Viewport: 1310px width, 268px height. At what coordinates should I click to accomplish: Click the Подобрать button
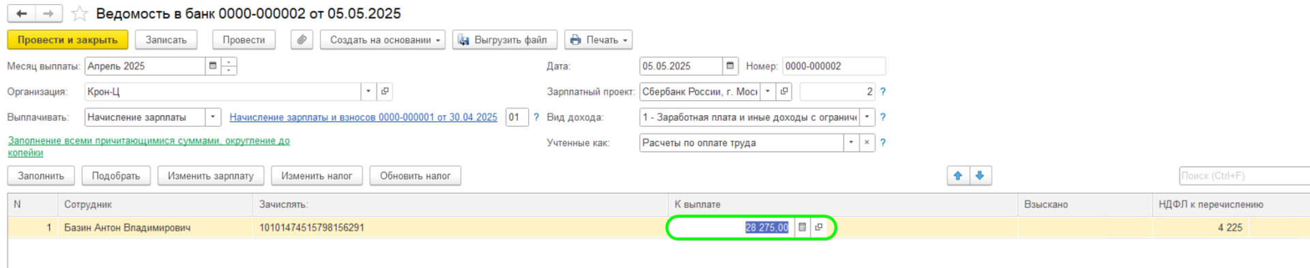point(116,176)
